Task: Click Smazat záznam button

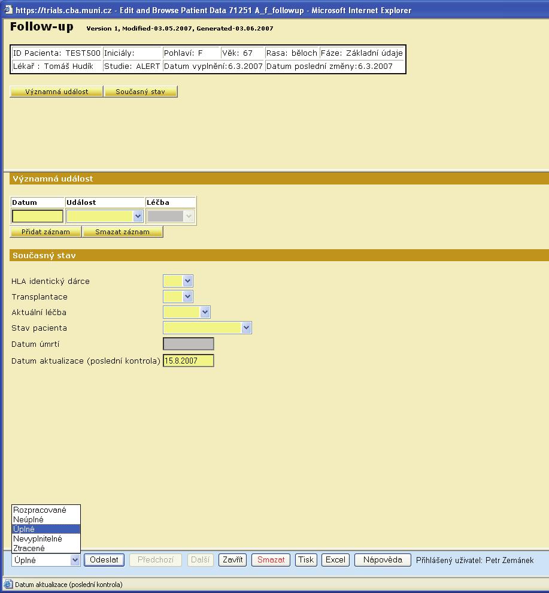Action: (x=123, y=232)
